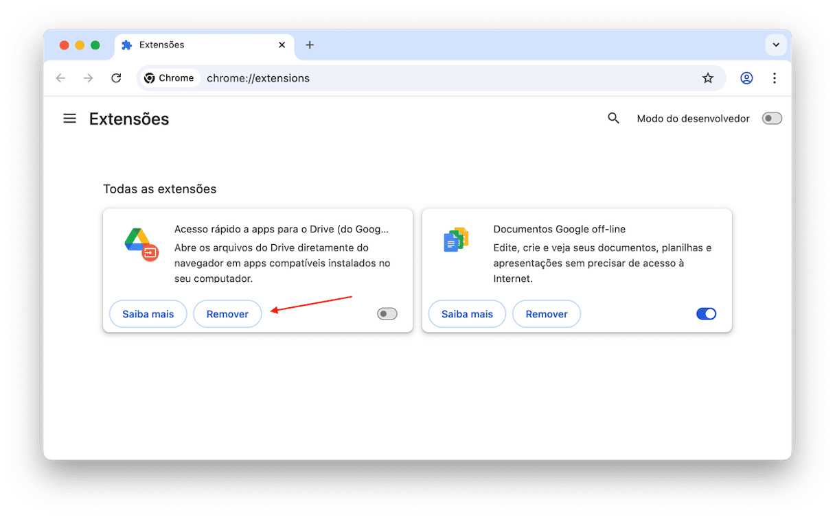Select the Extensões browser tab
Image resolution: width=835 pixels, height=517 pixels.
[203, 45]
